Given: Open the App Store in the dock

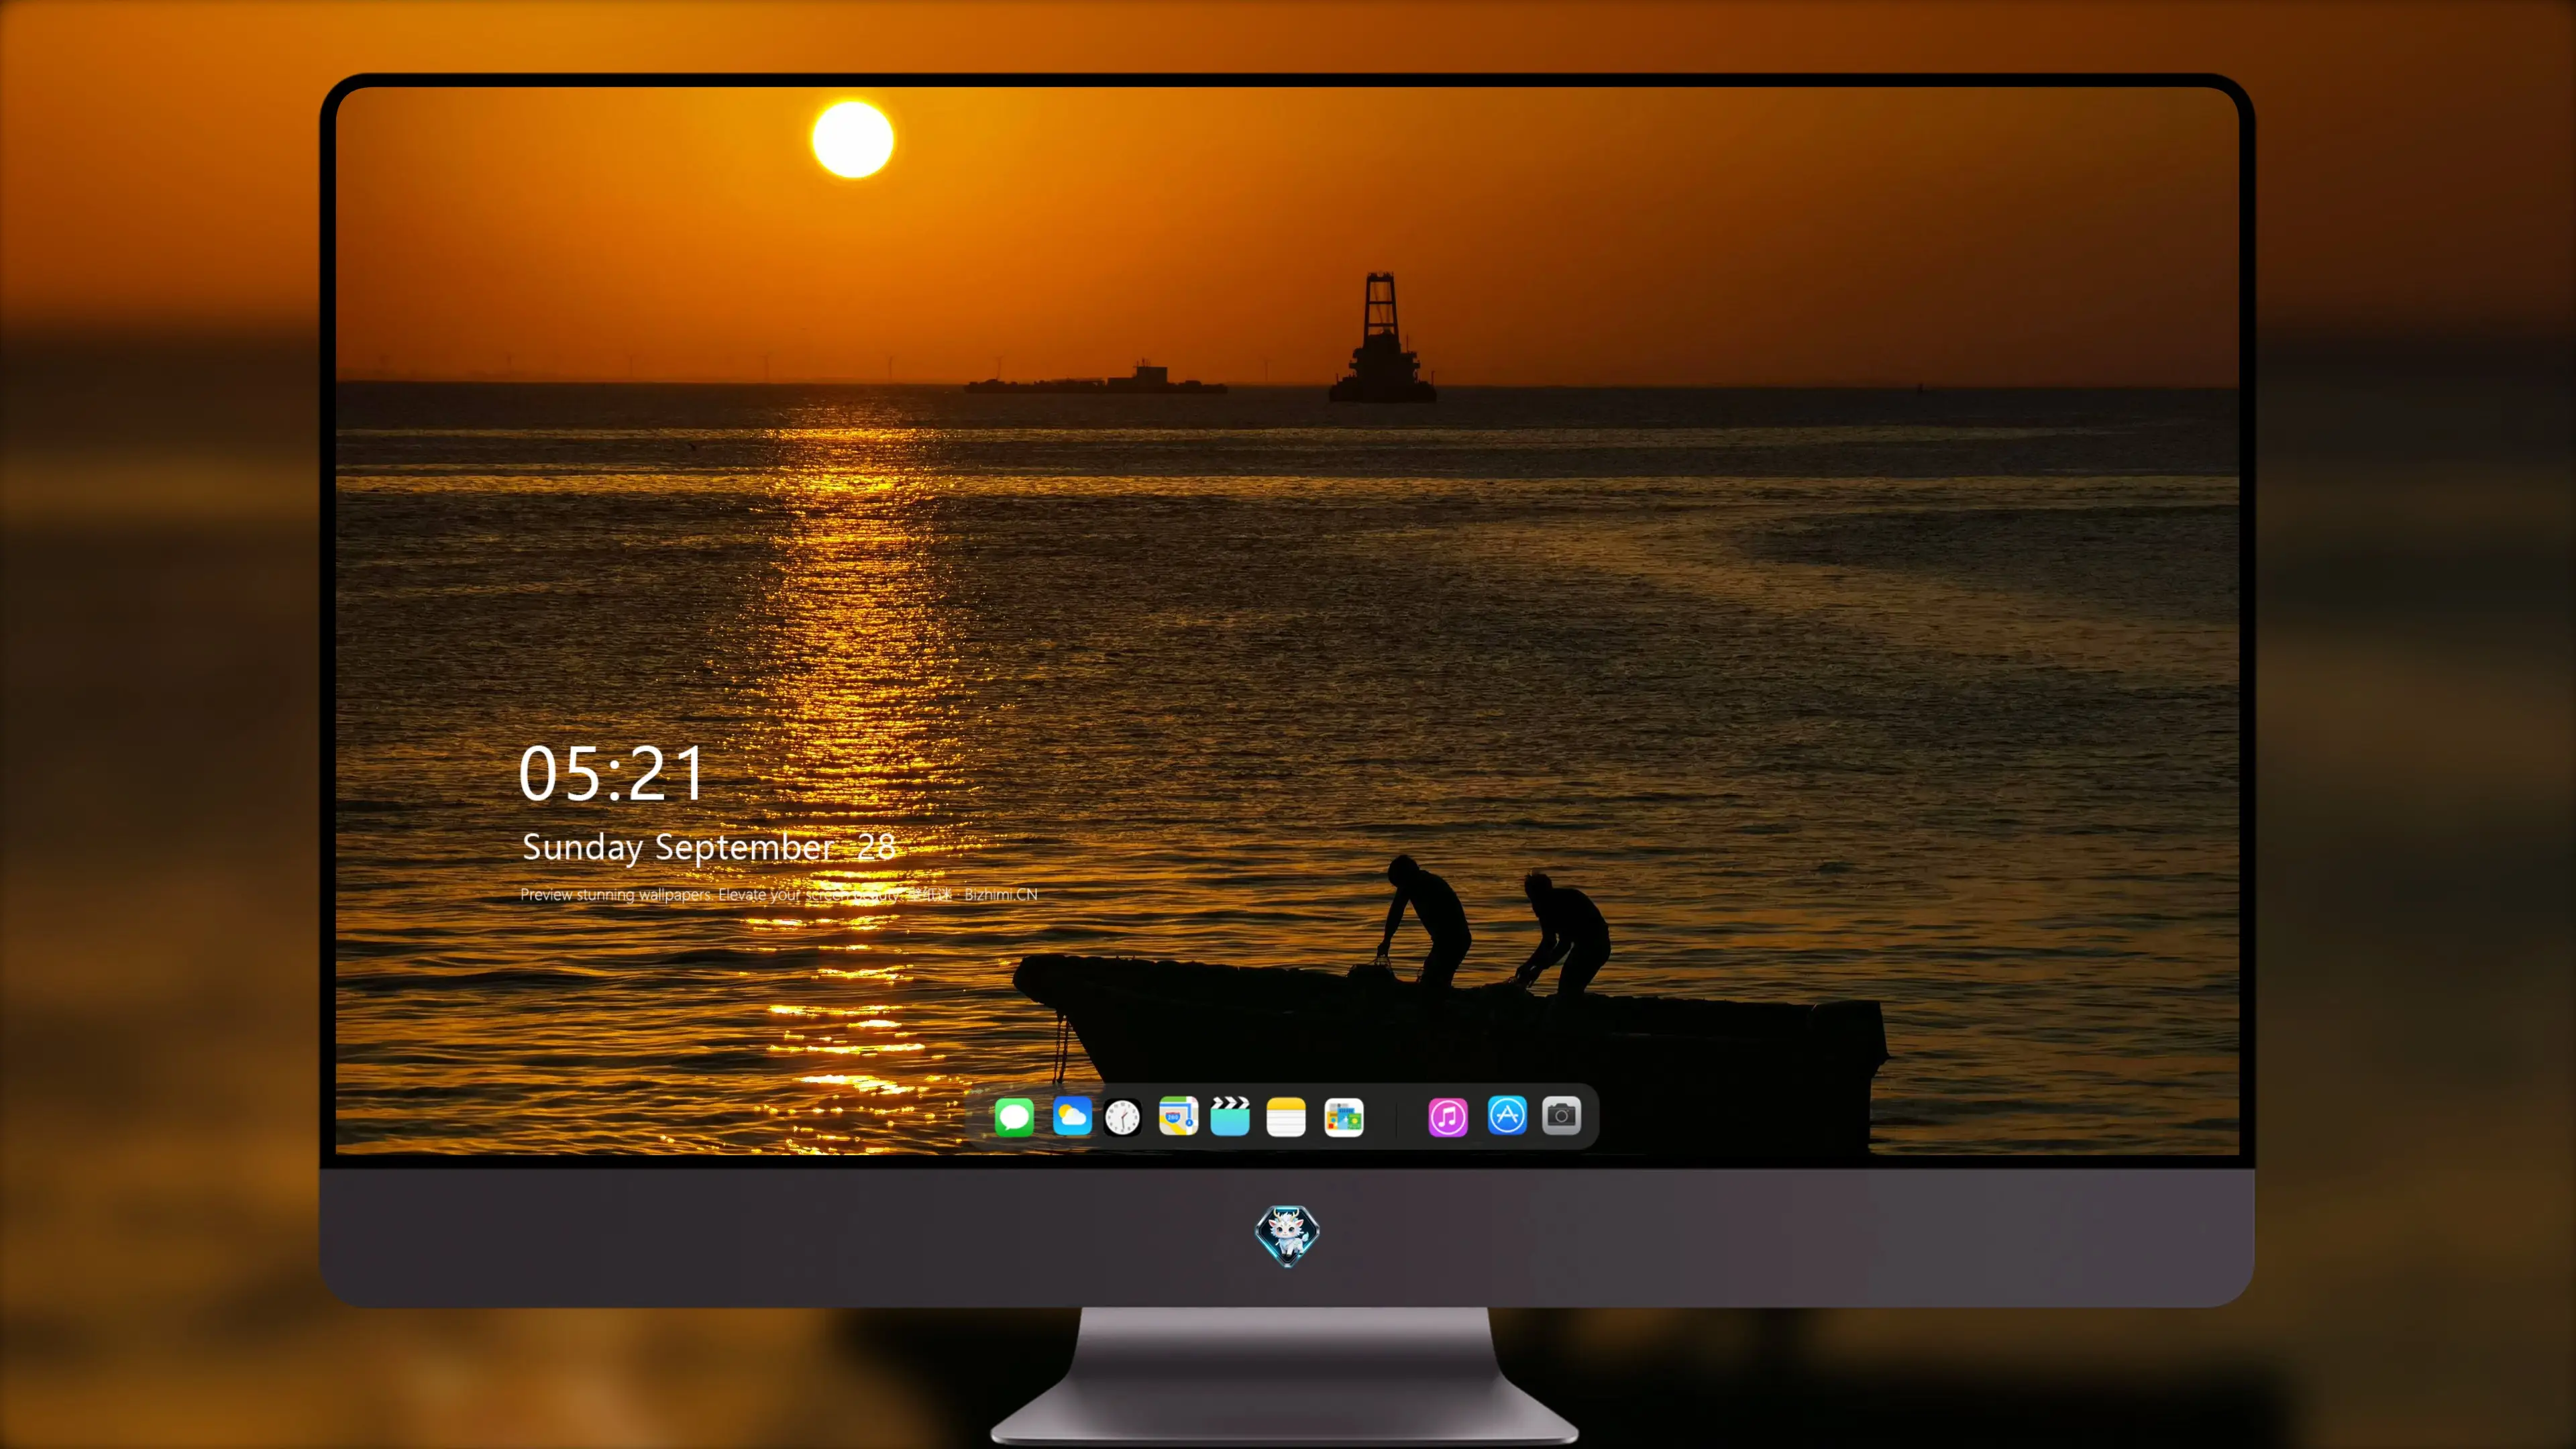Looking at the screenshot, I should (x=1507, y=1115).
